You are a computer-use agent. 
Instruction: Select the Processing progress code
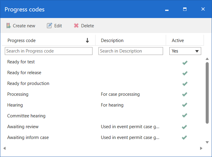(x=18, y=94)
